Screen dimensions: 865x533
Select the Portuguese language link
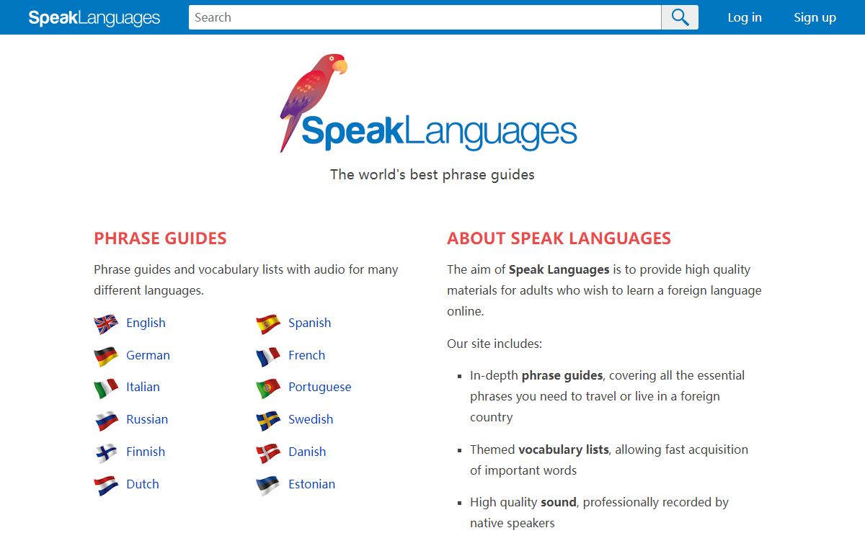click(x=320, y=387)
